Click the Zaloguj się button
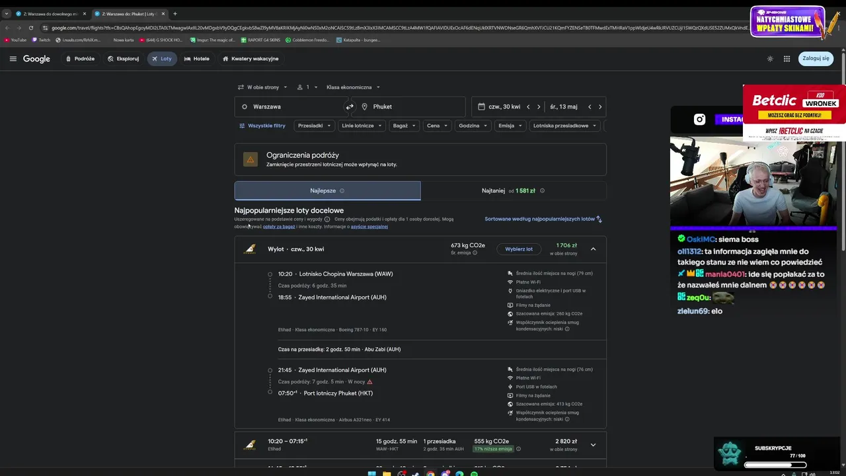 [x=816, y=59]
